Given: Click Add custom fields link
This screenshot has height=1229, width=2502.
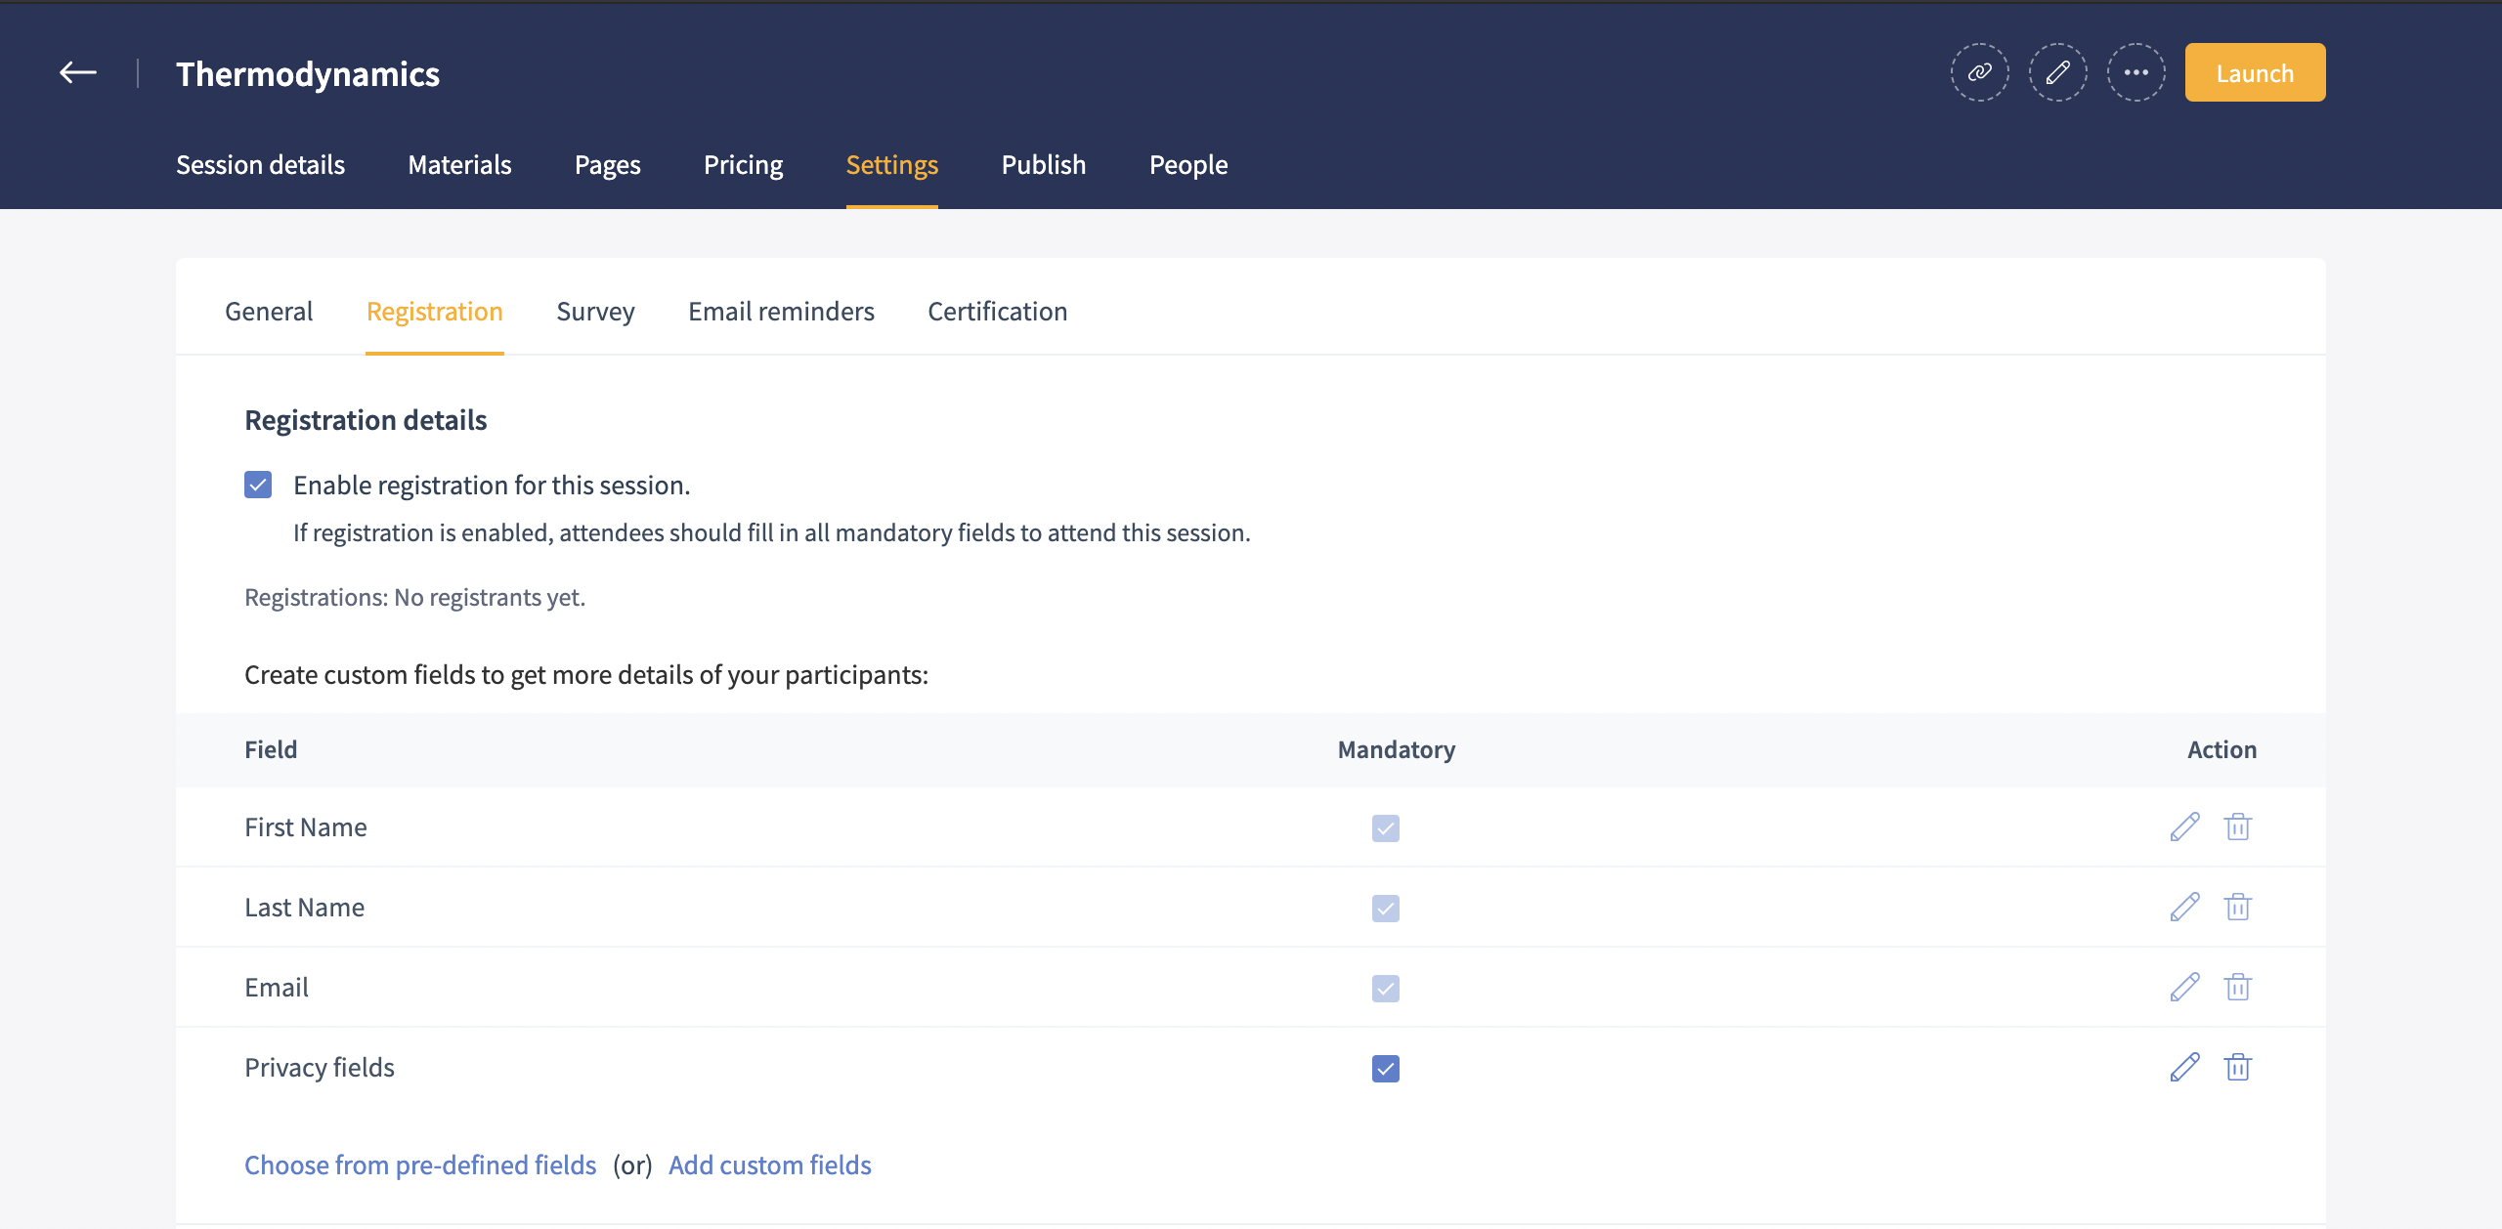Looking at the screenshot, I should coord(770,1165).
